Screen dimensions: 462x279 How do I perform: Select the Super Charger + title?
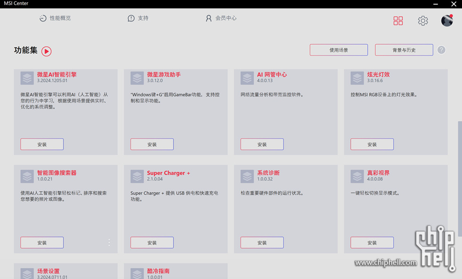[x=169, y=173]
